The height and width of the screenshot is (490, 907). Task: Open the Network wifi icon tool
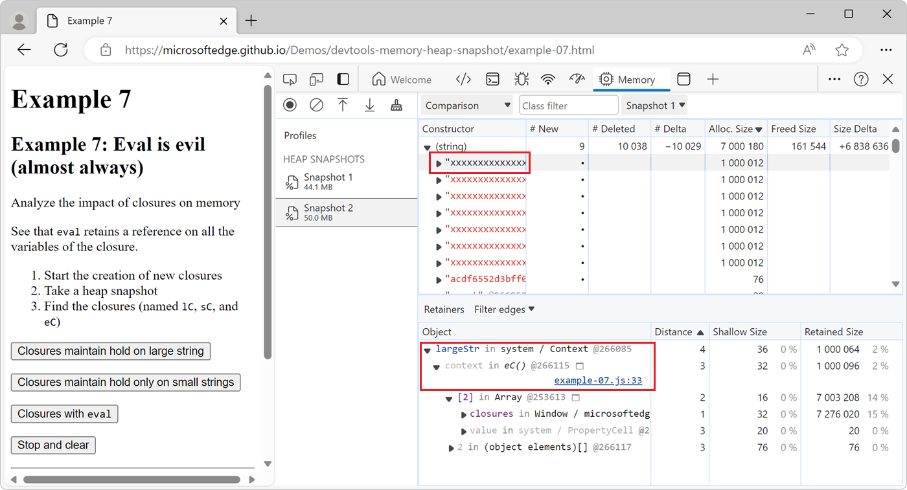(548, 80)
